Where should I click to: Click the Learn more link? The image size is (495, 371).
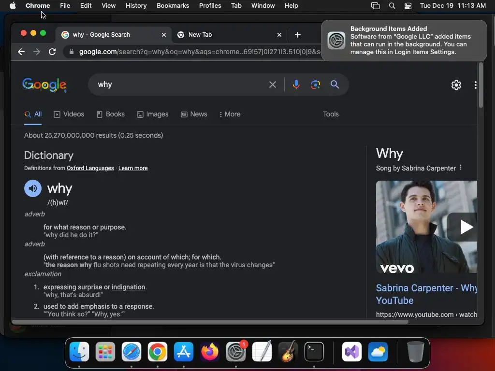click(133, 168)
